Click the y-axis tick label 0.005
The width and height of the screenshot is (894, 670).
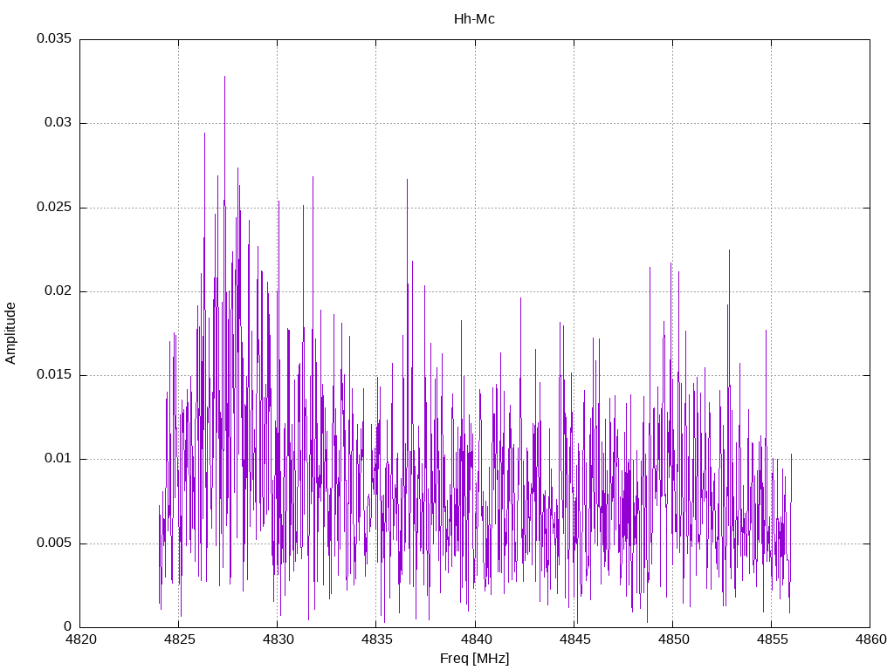[54, 543]
